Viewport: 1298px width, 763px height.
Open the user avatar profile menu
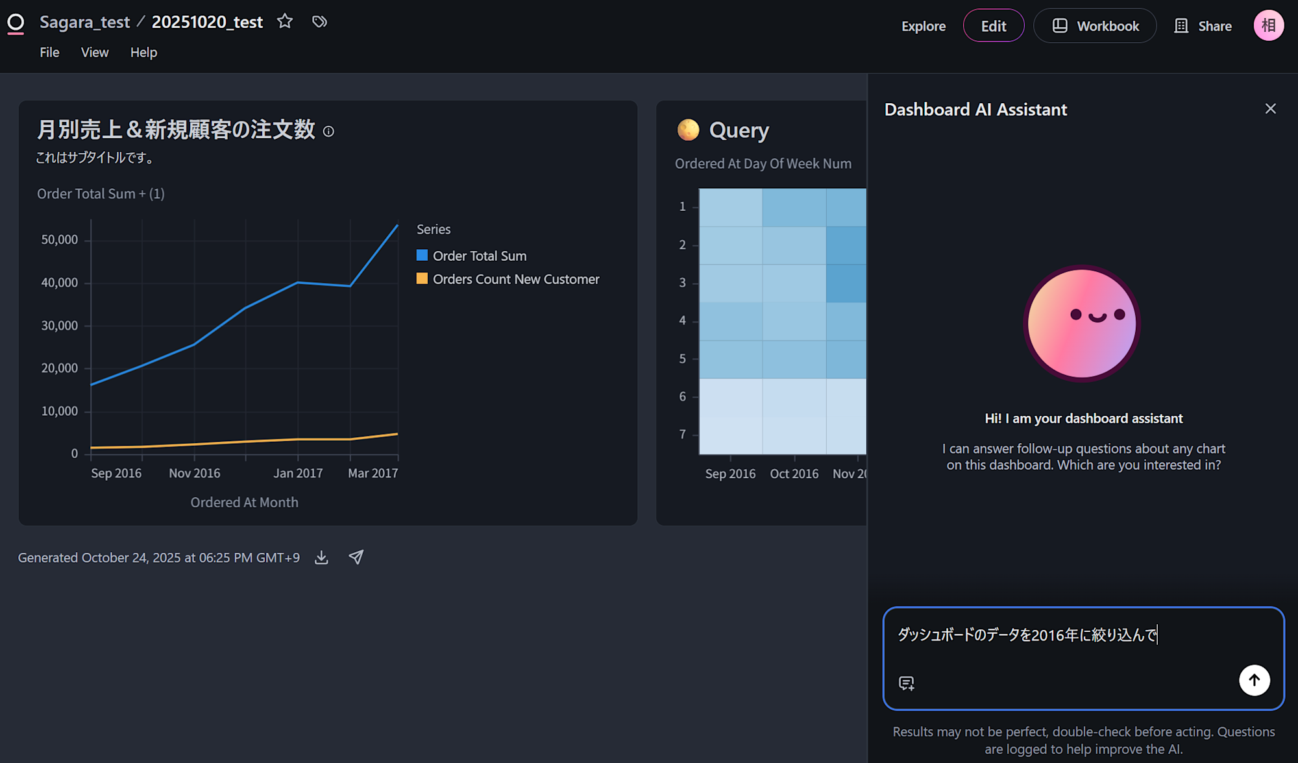tap(1268, 26)
